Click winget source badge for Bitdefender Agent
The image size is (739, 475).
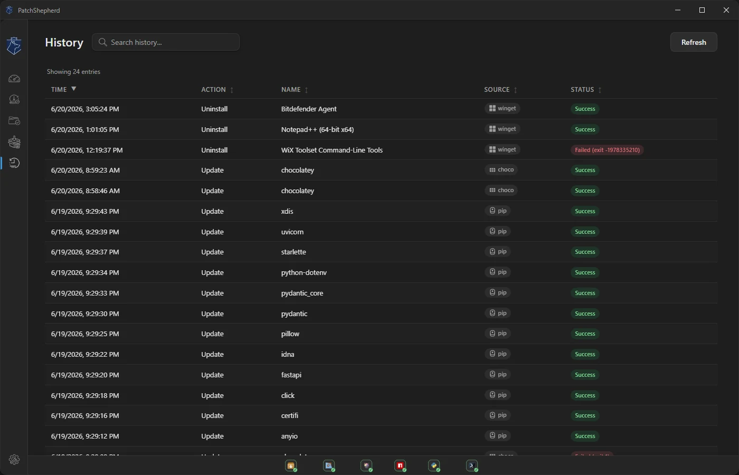(x=503, y=108)
